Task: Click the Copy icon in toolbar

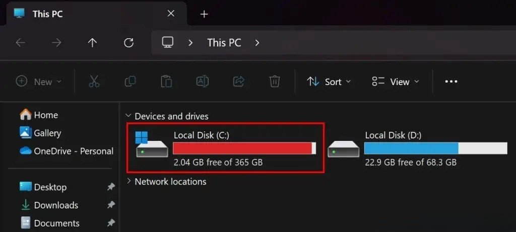Action: 130,82
